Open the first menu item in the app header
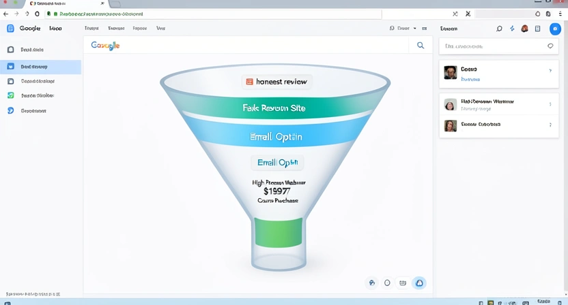 click(x=91, y=28)
